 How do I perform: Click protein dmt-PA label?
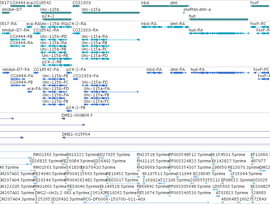click(178, 70)
